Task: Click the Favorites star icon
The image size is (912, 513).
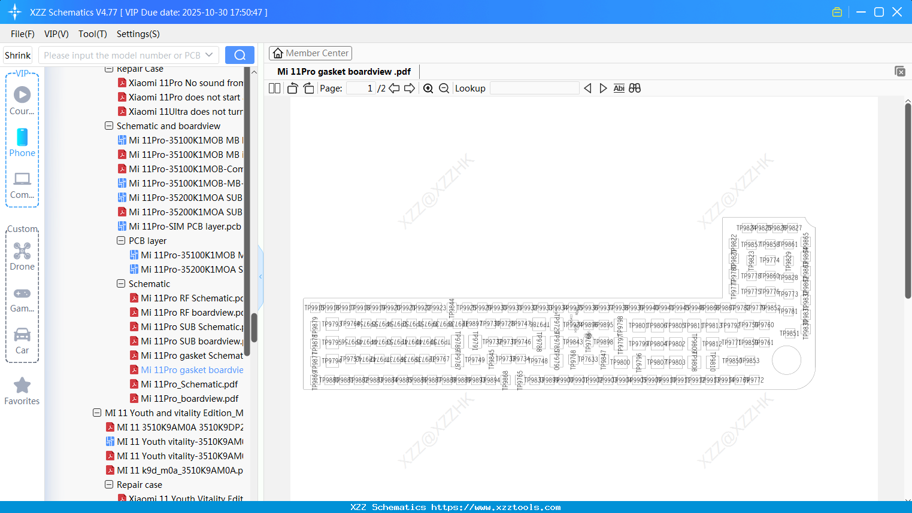Action: pos(22,386)
